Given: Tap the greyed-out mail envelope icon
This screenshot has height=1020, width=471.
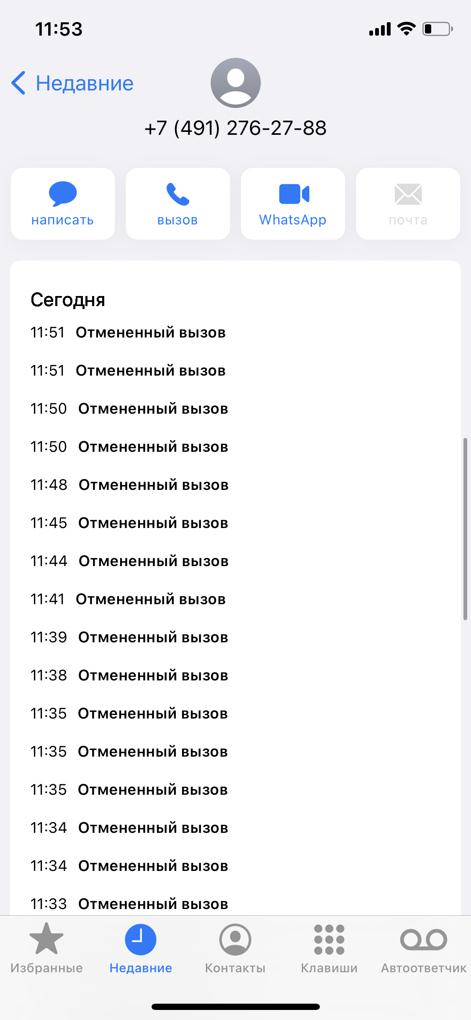Looking at the screenshot, I should click(x=408, y=194).
